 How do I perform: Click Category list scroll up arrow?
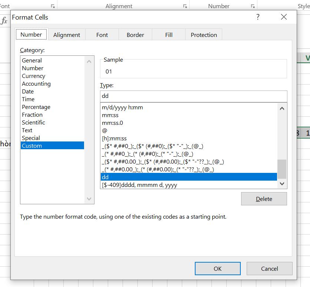(89, 61)
